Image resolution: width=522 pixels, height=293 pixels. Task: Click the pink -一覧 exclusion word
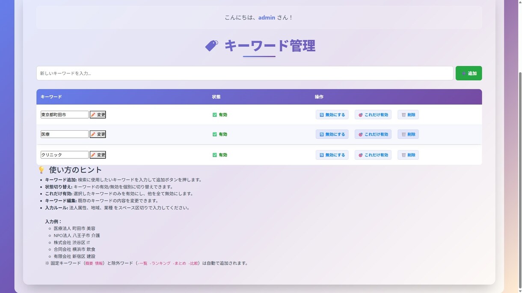point(142,264)
